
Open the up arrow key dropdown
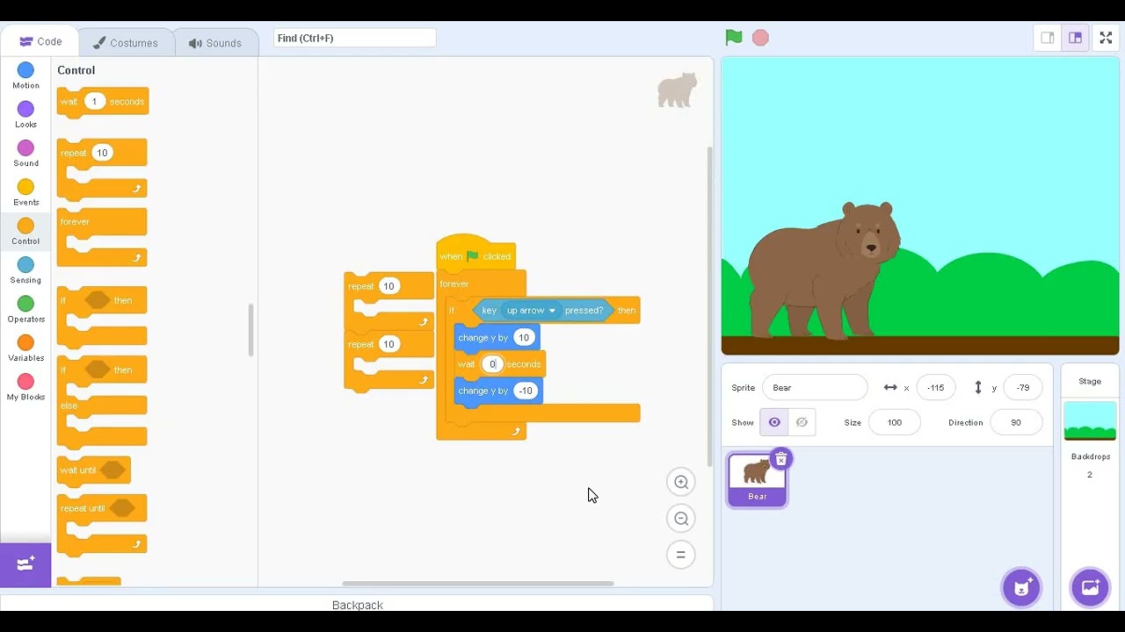pyautogui.click(x=533, y=310)
